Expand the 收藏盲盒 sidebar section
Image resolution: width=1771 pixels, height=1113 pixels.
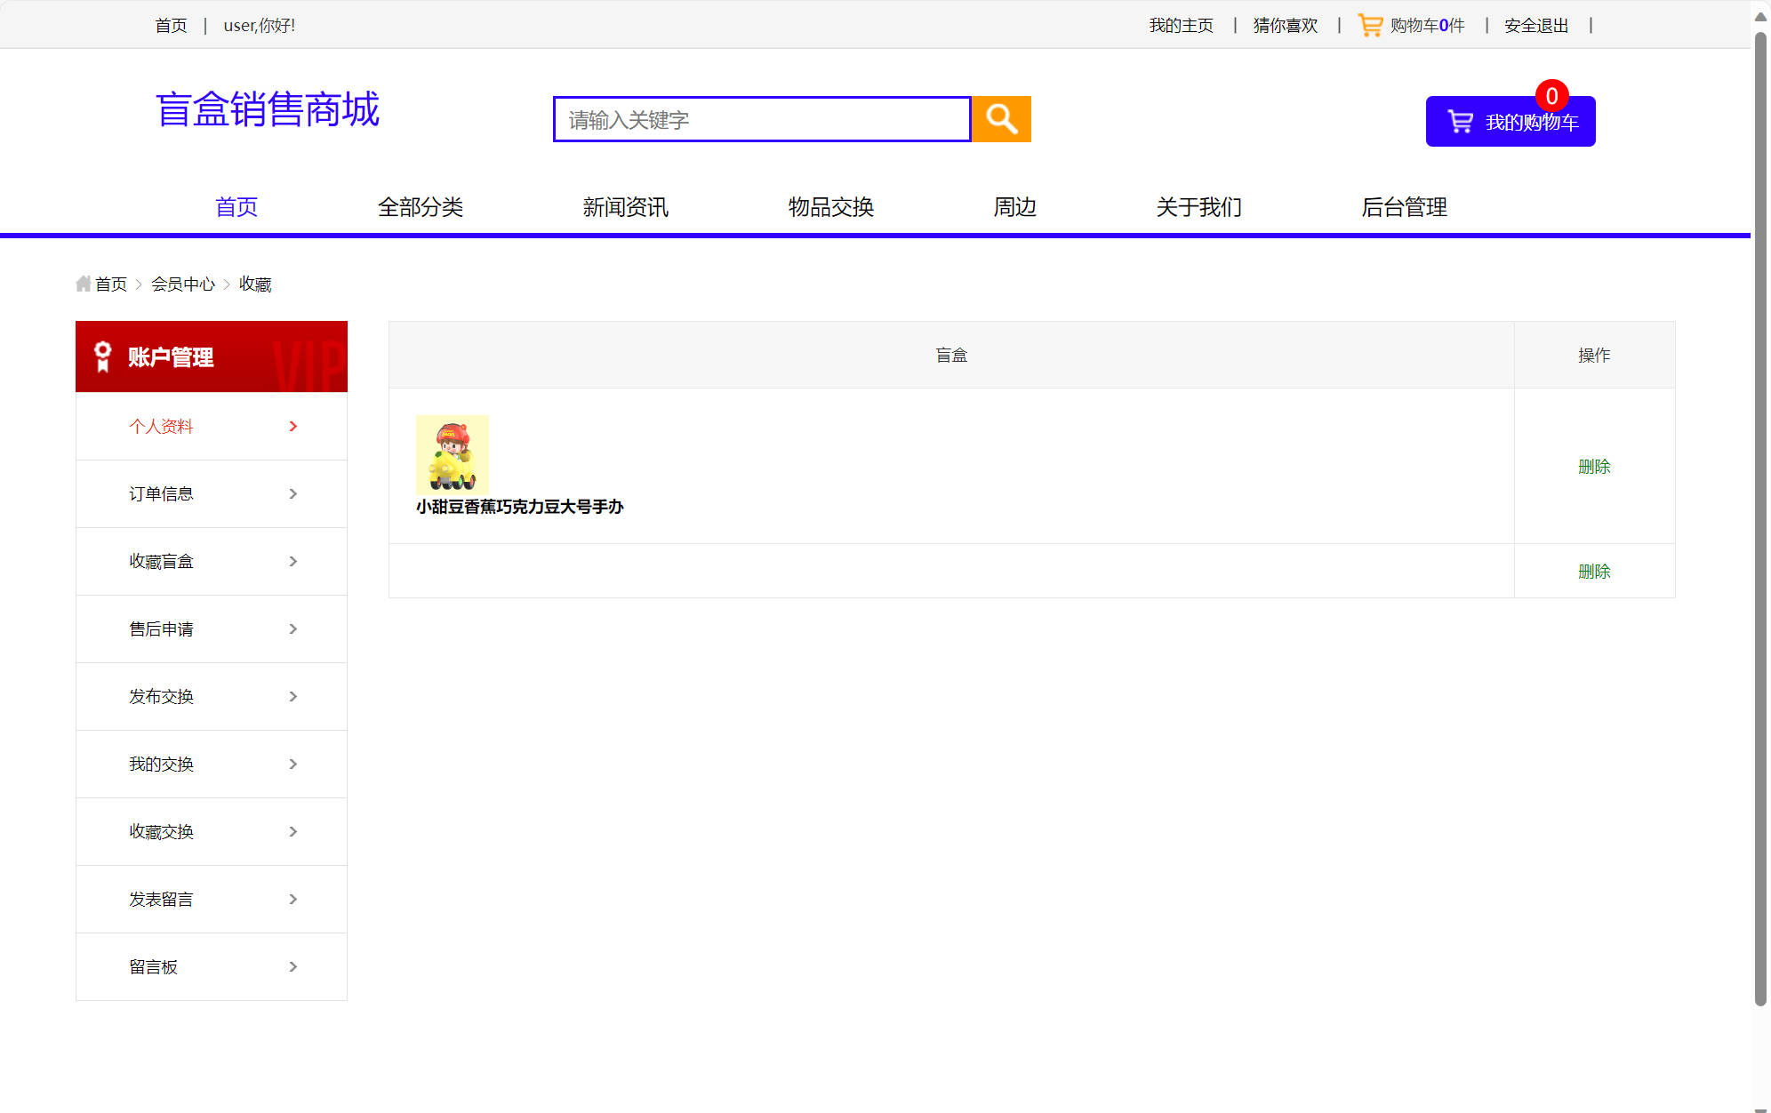pyautogui.click(x=162, y=561)
